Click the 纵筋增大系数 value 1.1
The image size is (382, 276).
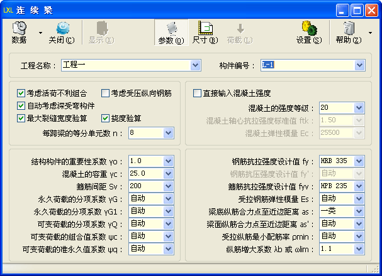point(326,248)
